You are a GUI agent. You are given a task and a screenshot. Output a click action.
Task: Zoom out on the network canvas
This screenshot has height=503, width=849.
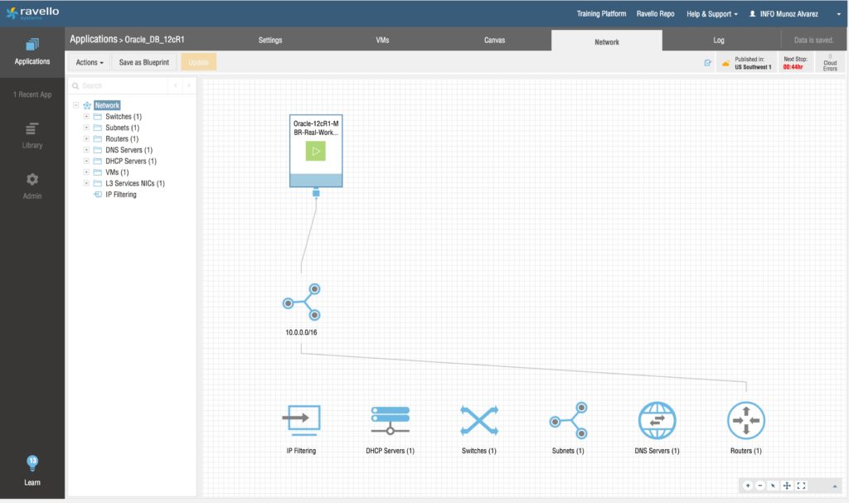click(x=760, y=486)
